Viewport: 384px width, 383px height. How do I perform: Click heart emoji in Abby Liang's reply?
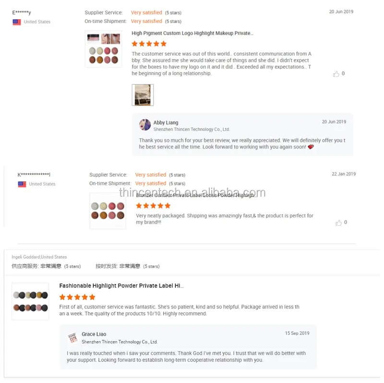tap(311, 147)
